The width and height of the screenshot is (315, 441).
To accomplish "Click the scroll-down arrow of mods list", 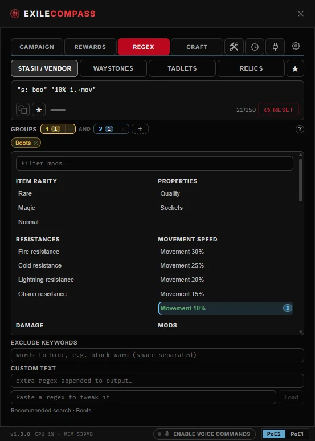I will tap(301, 332).
